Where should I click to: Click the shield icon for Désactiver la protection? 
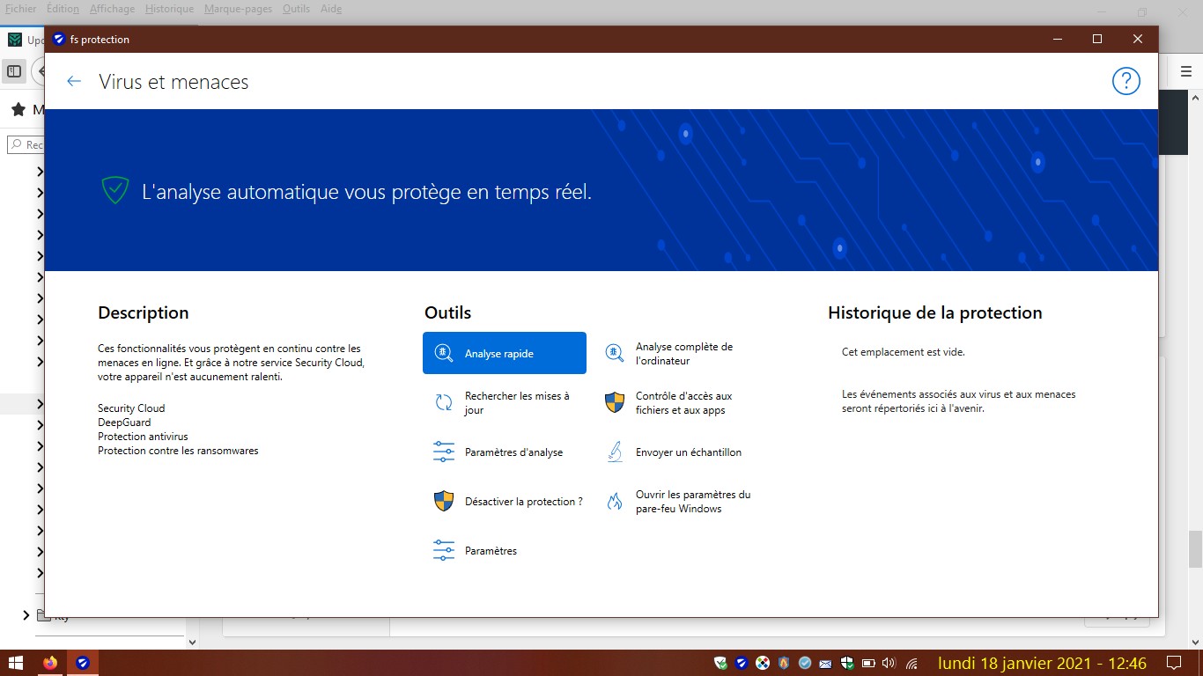pos(444,502)
